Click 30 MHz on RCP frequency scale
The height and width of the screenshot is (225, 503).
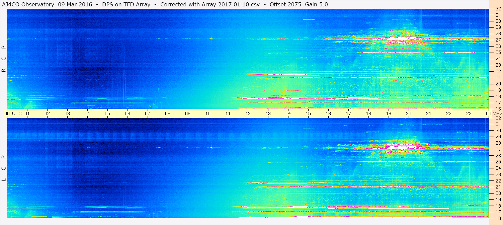pyautogui.click(x=498, y=21)
